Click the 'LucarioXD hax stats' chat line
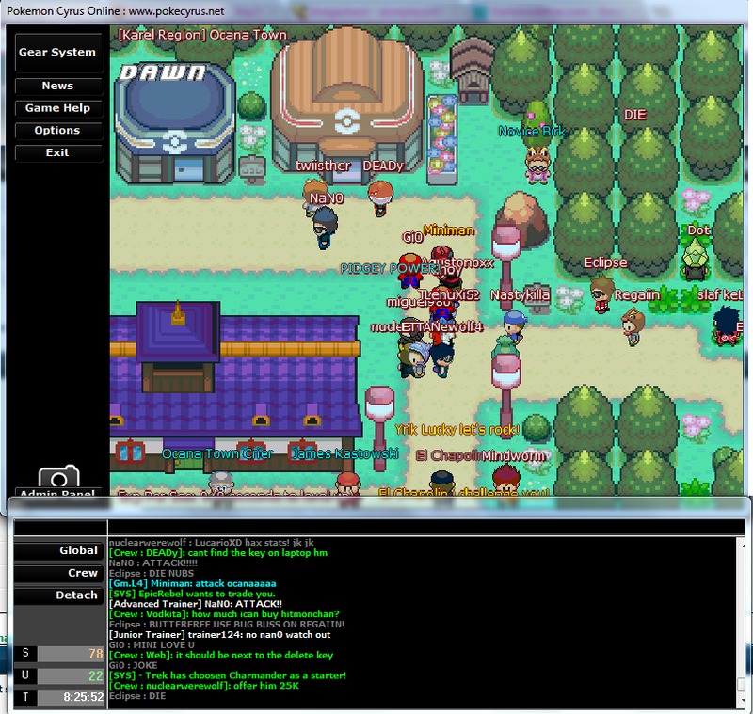This screenshot has height=714, width=753. tap(211, 543)
